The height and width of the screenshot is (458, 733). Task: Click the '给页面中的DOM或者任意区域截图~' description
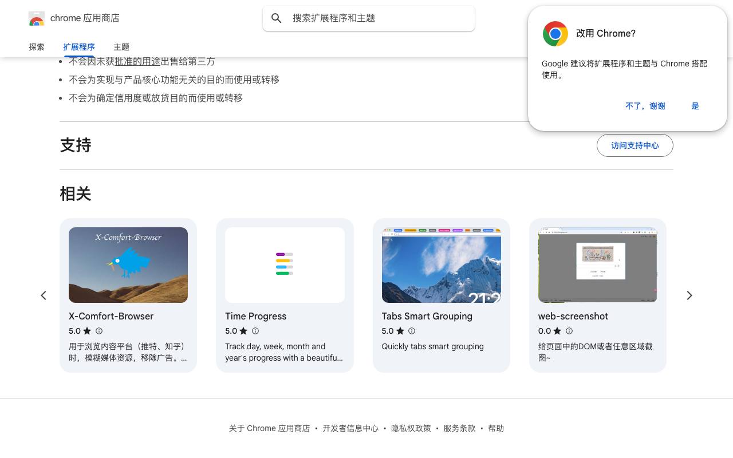click(596, 352)
